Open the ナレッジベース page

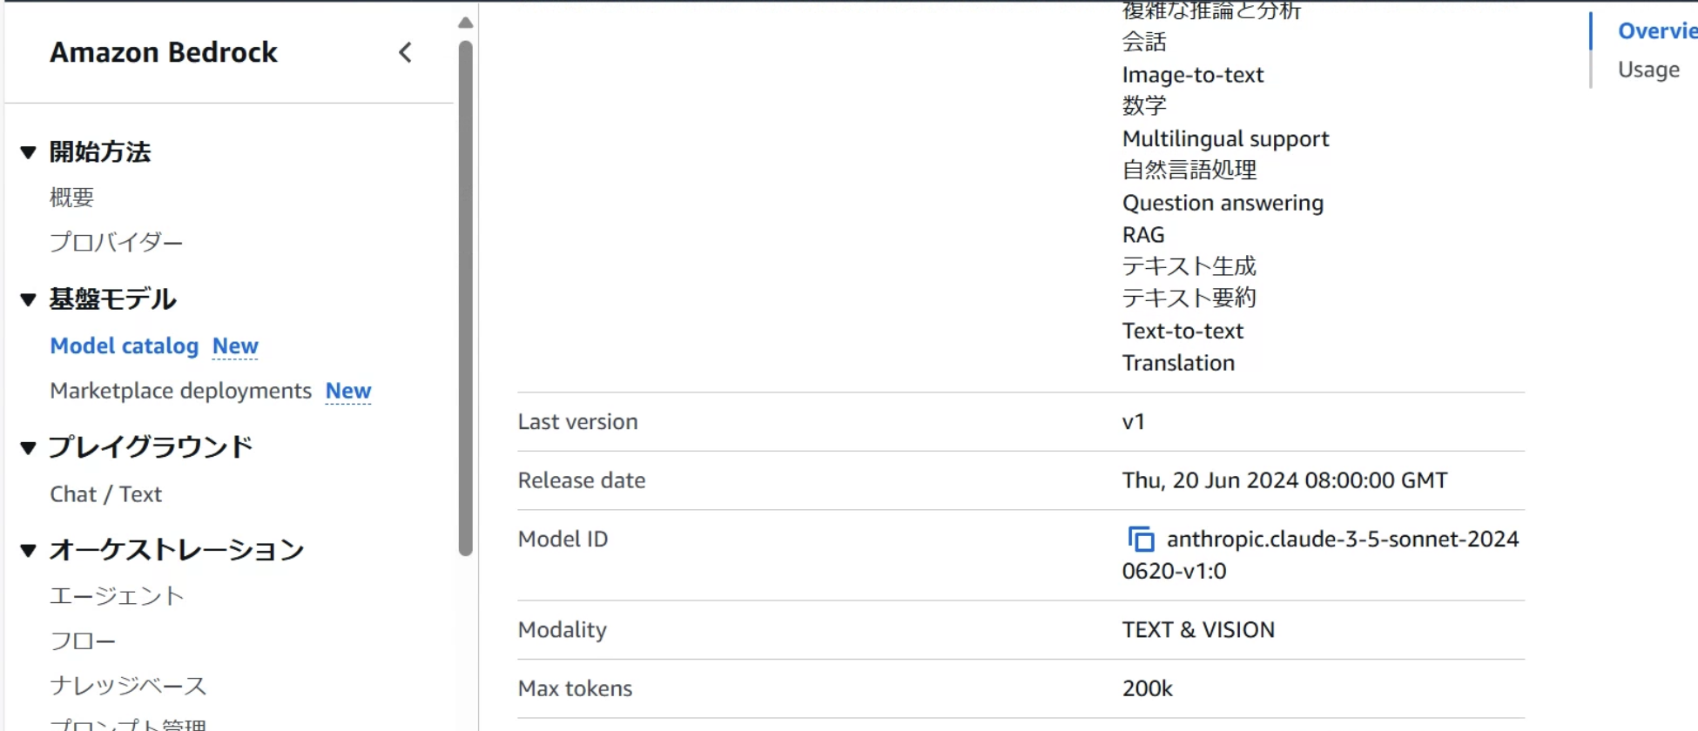pyautogui.click(x=127, y=686)
